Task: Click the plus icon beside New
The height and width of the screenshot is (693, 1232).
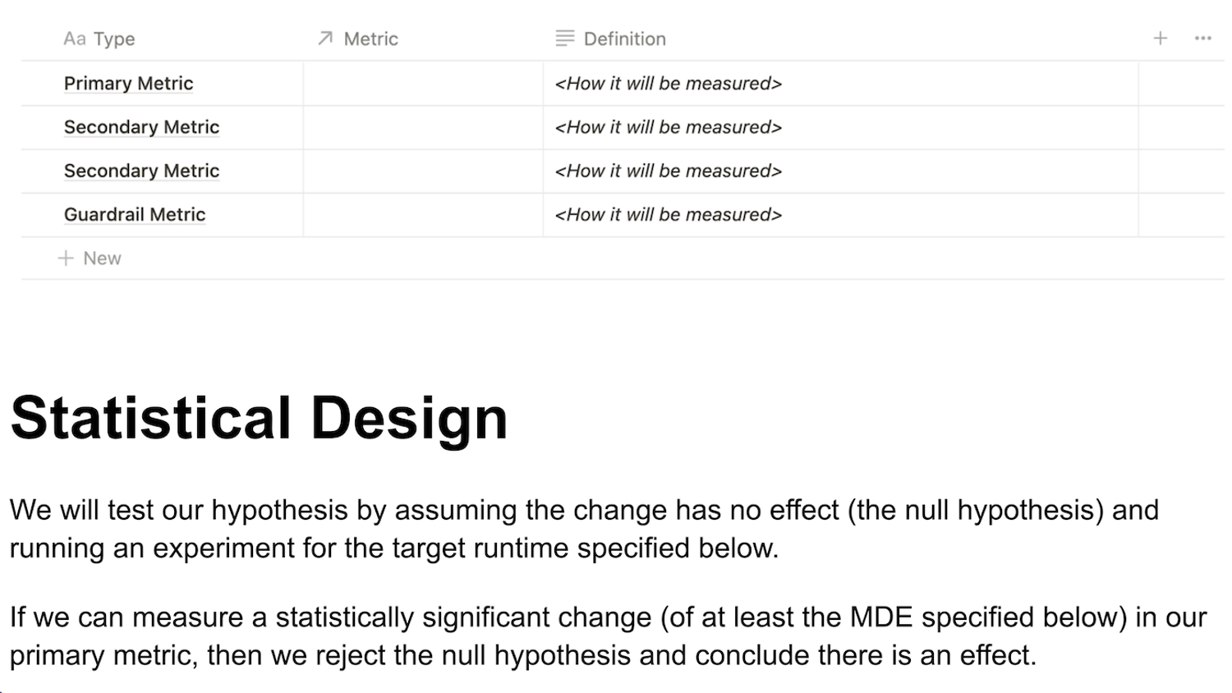Action: pyautogui.click(x=66, y=259)
